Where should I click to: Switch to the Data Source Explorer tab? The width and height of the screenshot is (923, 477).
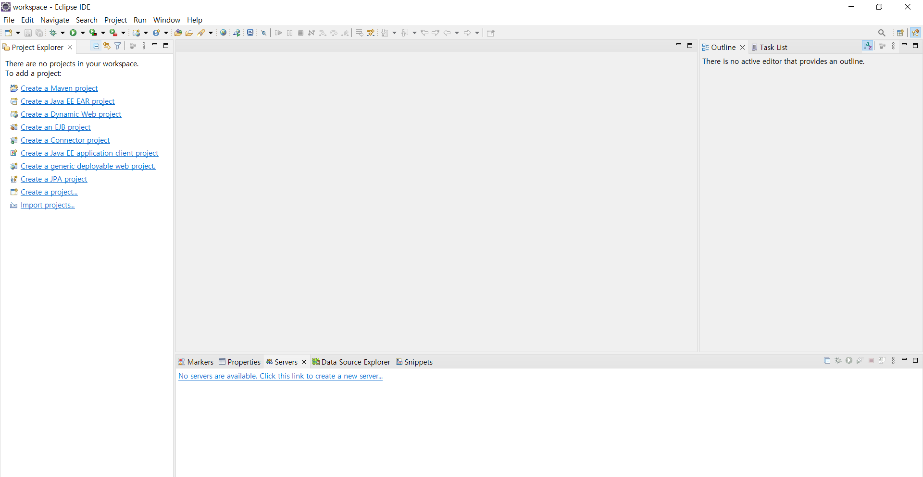351,362
